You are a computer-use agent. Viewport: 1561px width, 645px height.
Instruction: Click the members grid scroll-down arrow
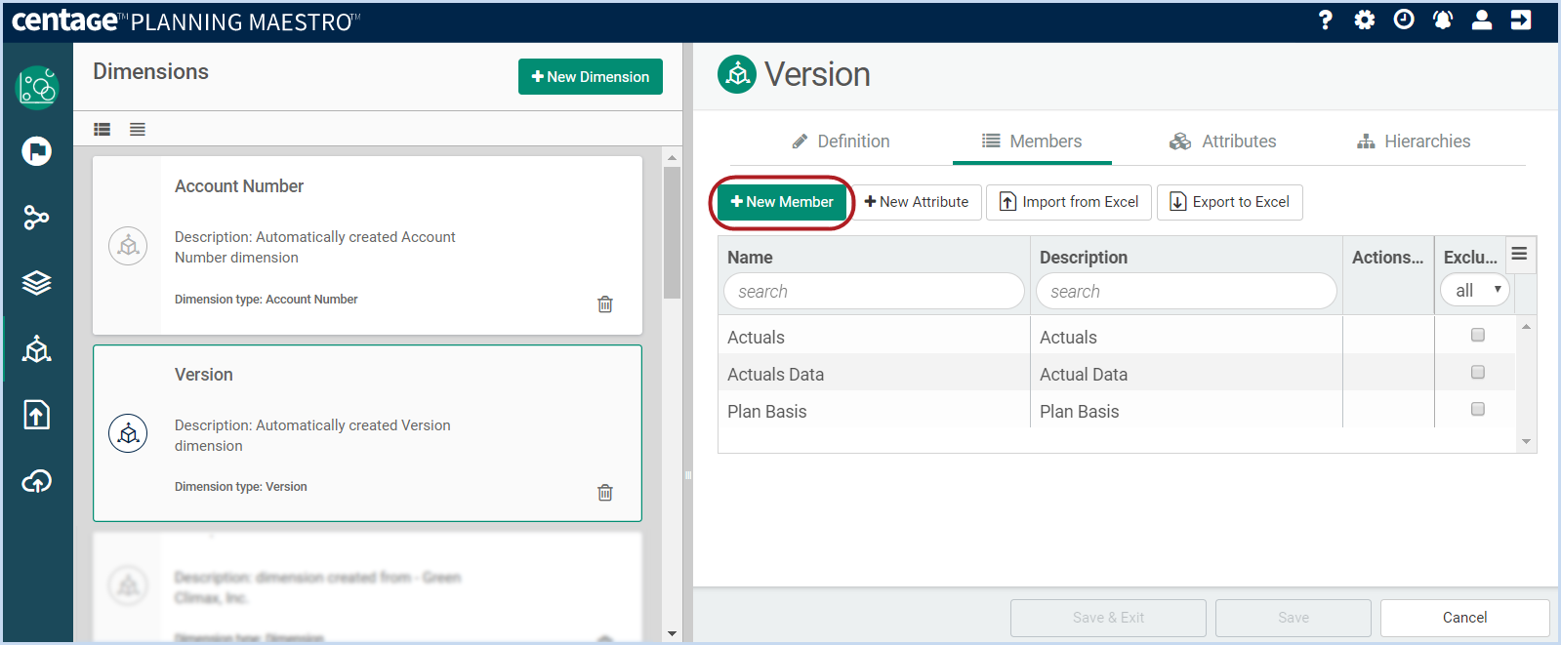pos(1526,442)
